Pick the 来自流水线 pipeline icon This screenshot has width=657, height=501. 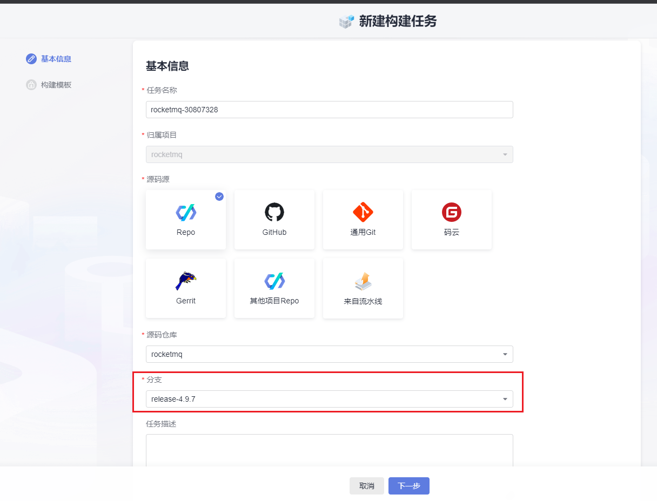(363, 281)
